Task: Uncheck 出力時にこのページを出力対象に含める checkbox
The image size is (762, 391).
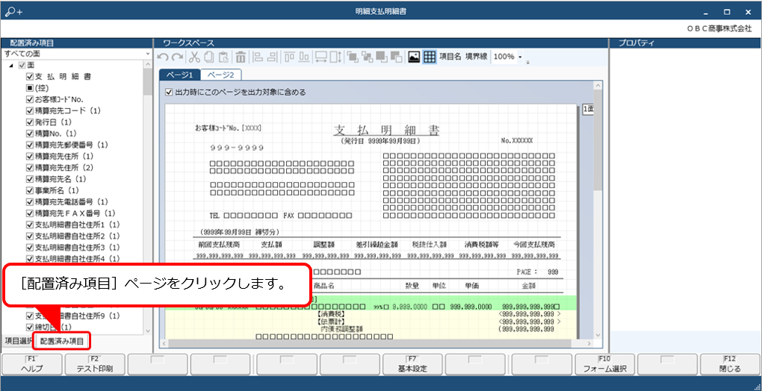Action: 169,92
